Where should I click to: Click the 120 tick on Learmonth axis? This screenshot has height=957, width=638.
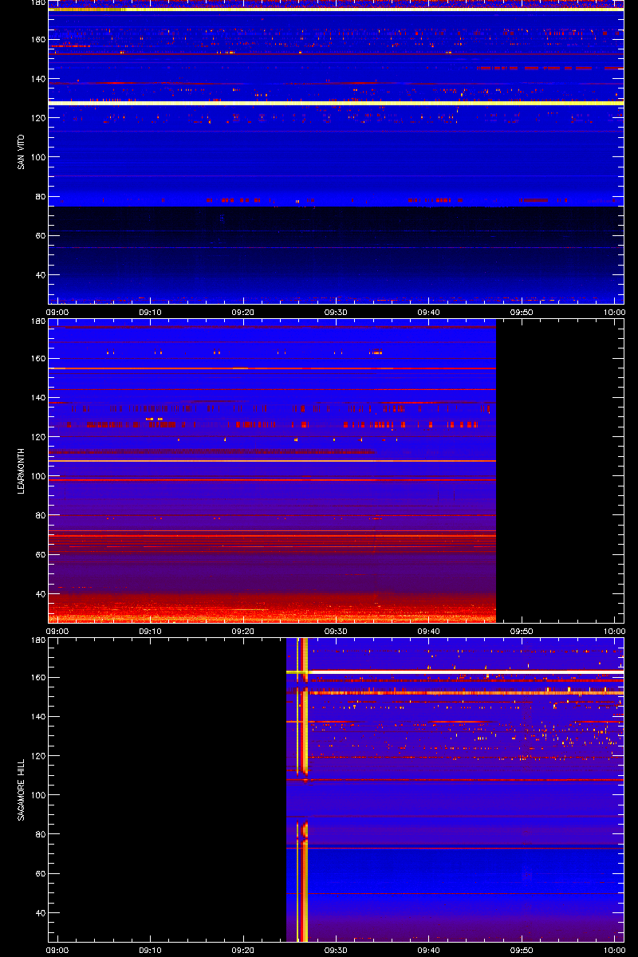coord(37,437)
